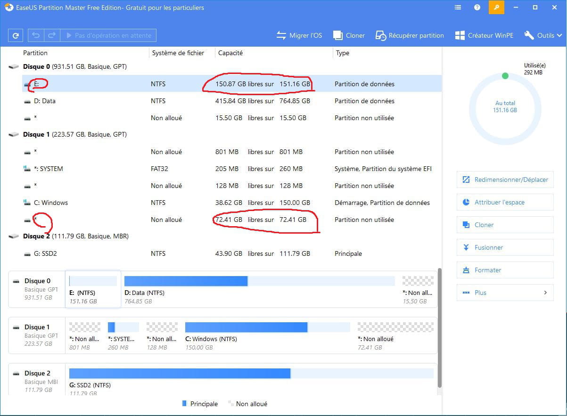This screenshot has width=567, height=416.
Task: Click Attribuer l'espace button
Action: pyautogui.click(x=505, y=202)
